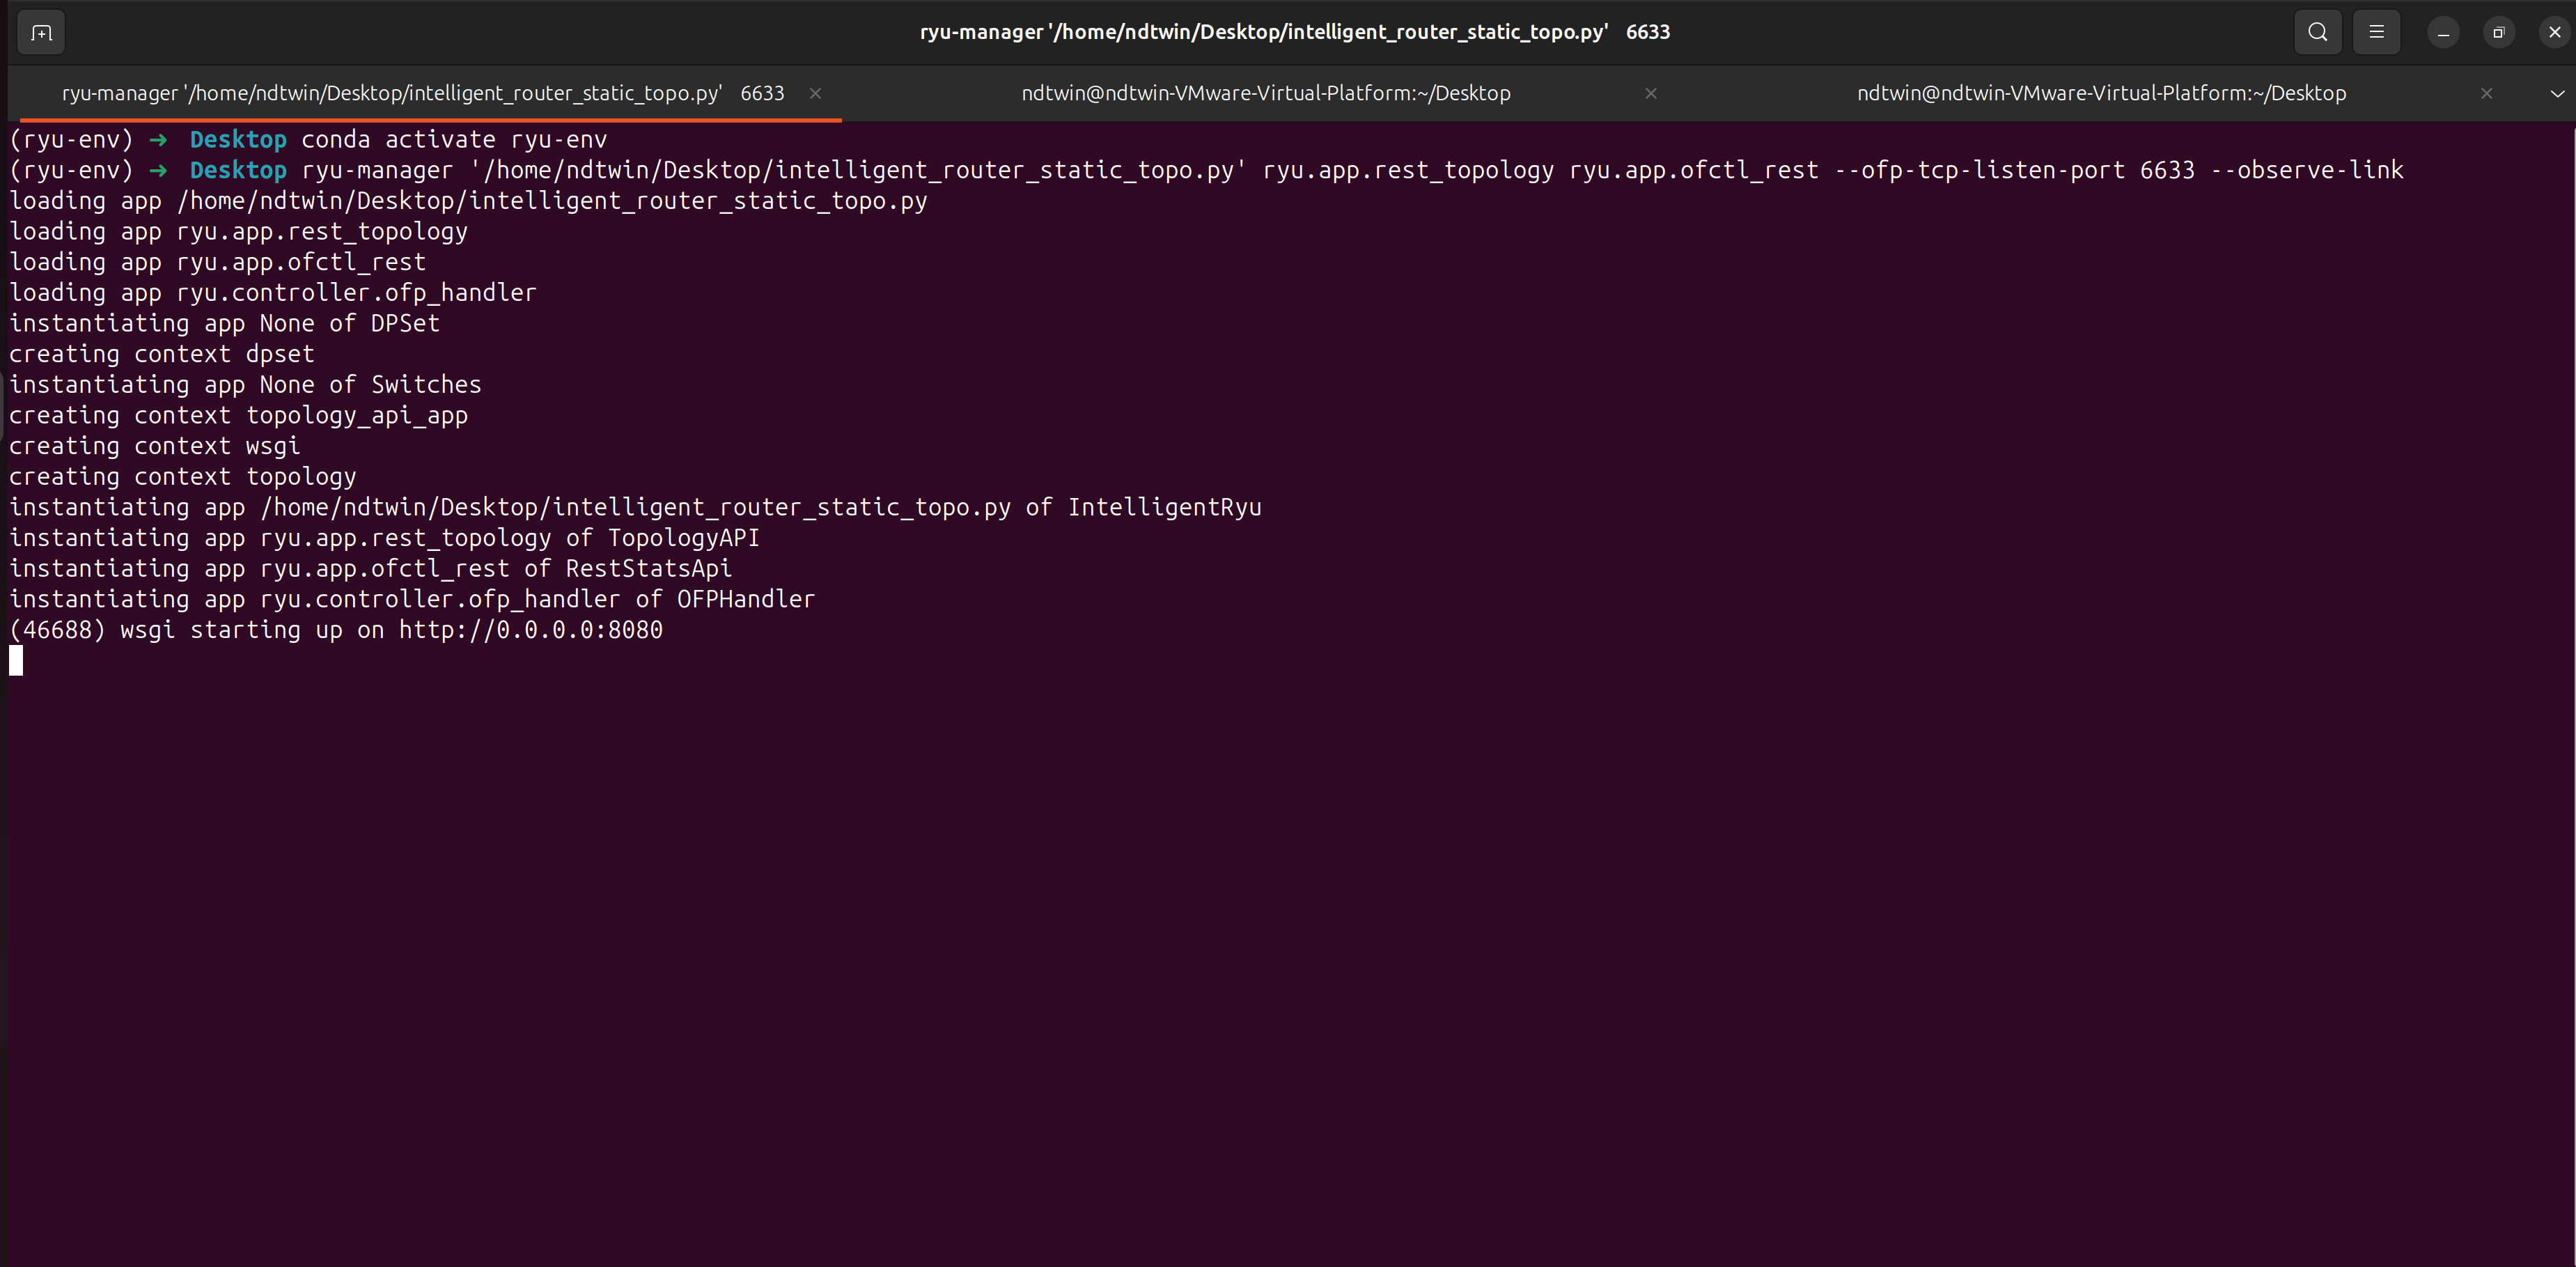Close the ryu-manager tab
Viewport: 2576px width, 1267px height.
click(815, 93)
